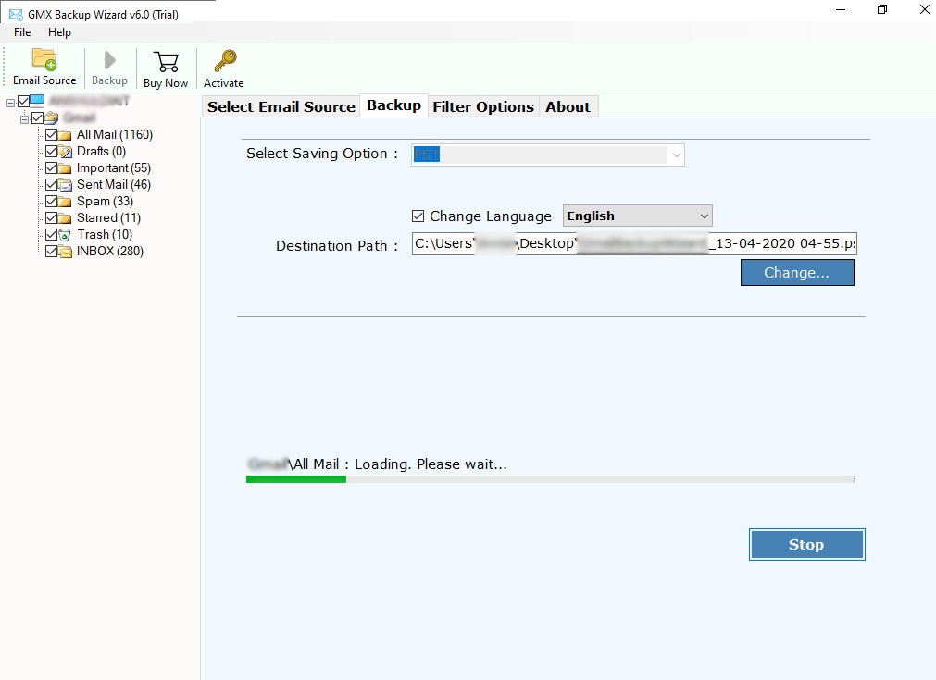Uncheck the Trash (10) checkbox

(x=51, y=234)
